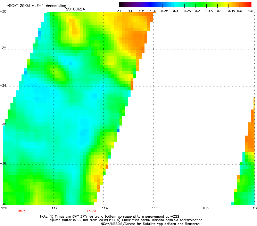Click the 1.0 colorbar label

coord(251,11)
